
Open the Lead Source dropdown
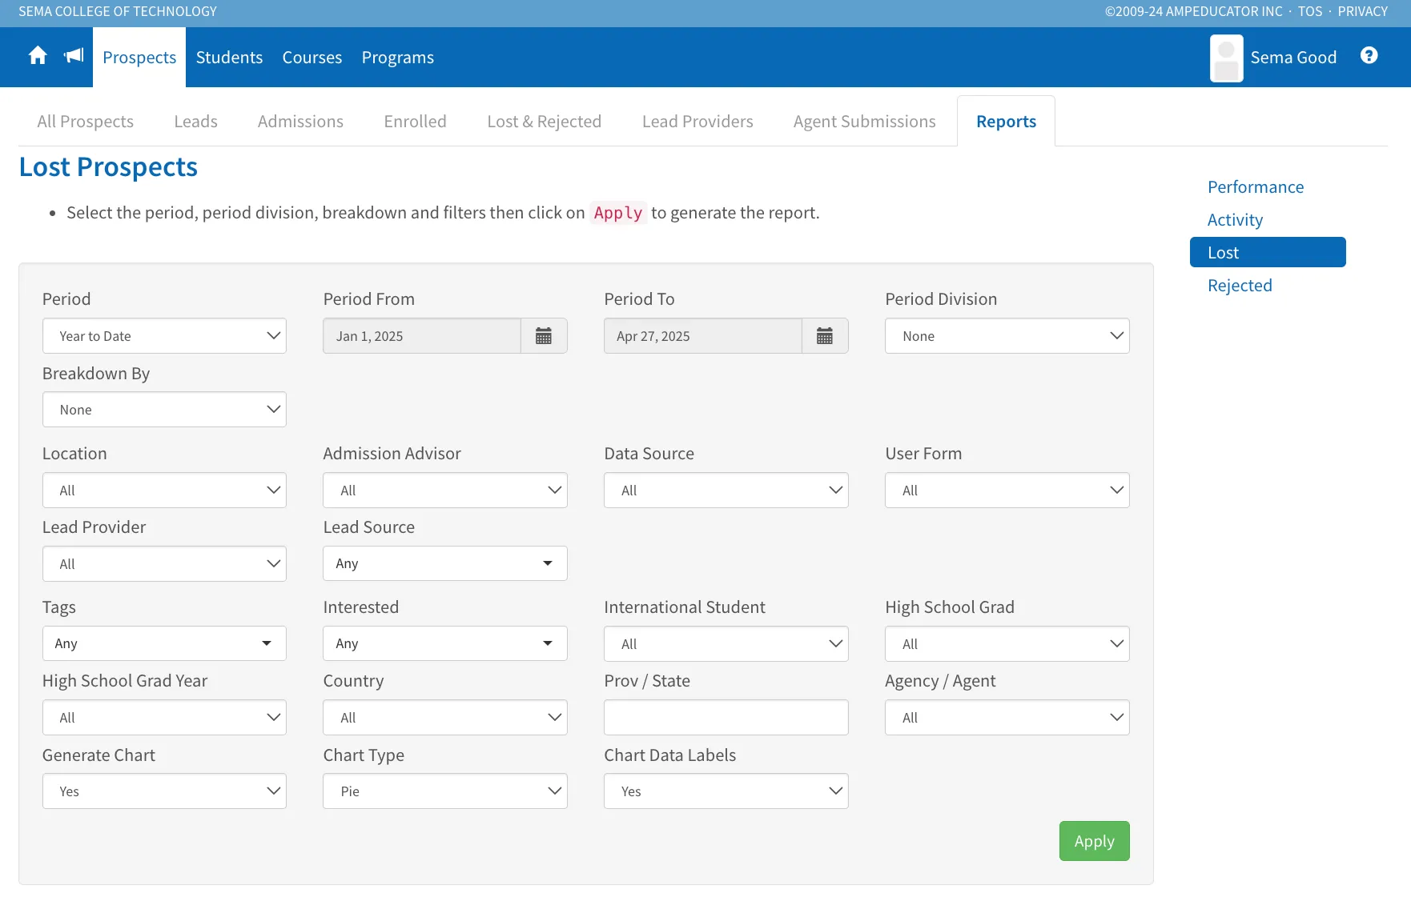[x=445, y=563]
